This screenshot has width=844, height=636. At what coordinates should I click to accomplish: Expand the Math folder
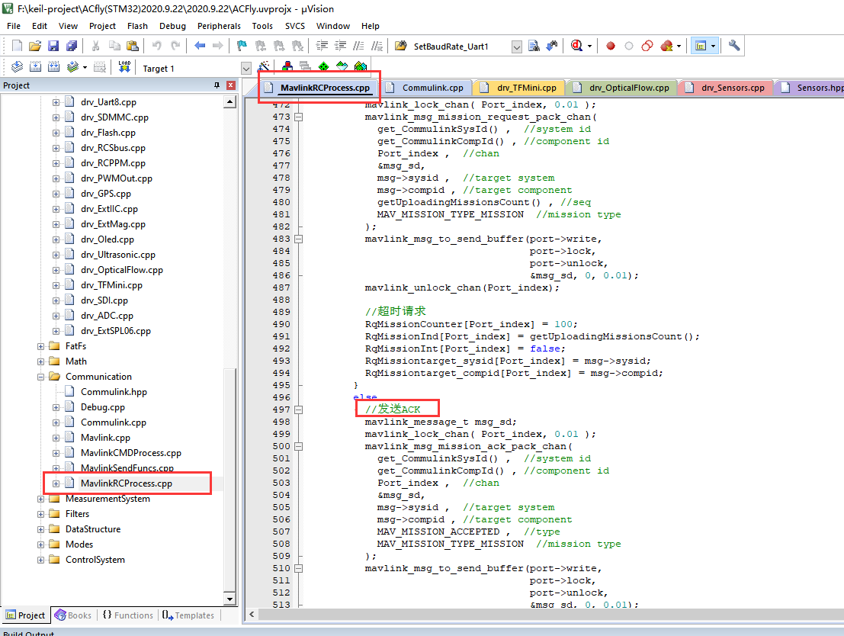[x=40, y=361]
